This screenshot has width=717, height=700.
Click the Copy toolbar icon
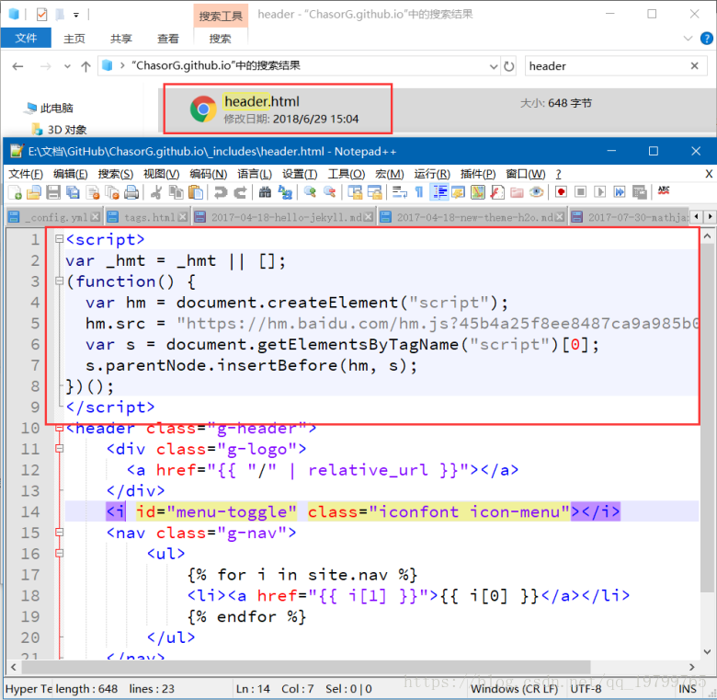click(176, 192)
